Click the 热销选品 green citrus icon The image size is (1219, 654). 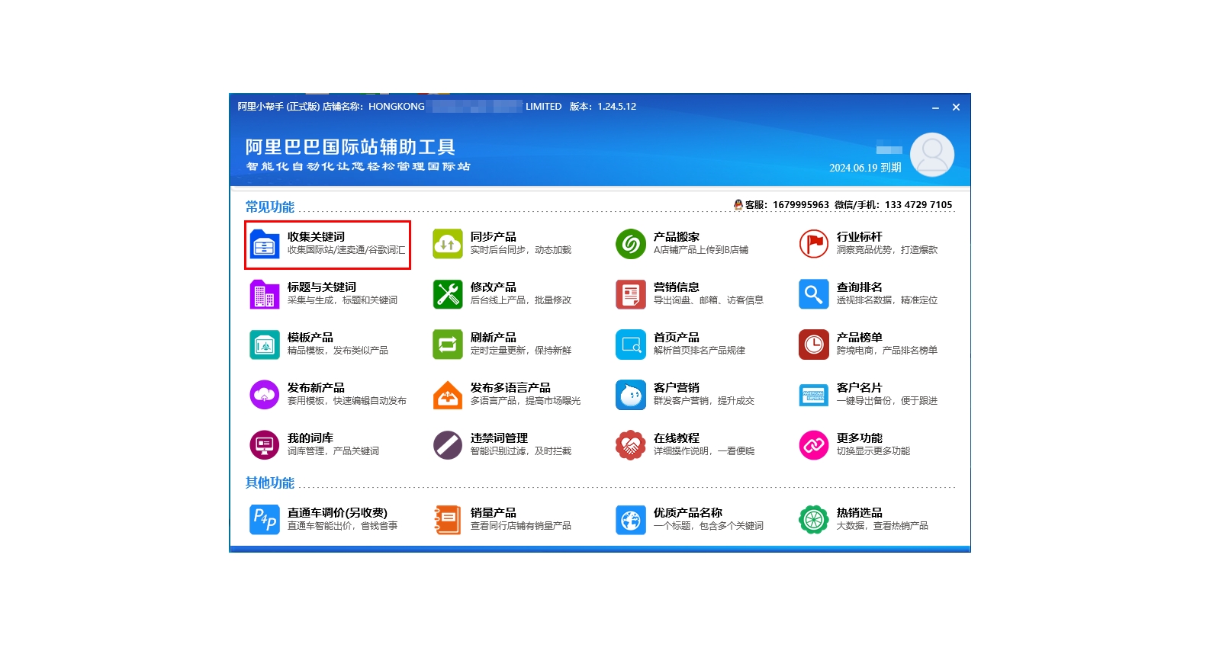[814, 520]
